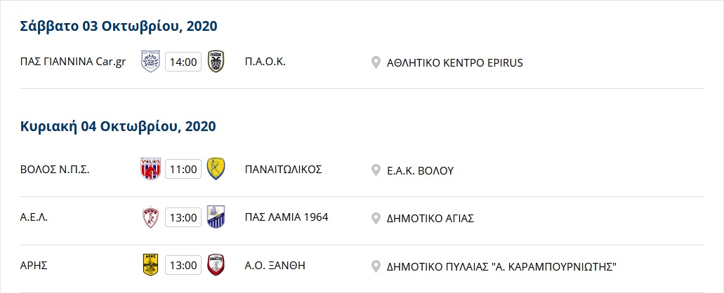The height and width of the screenshot is (293, 724).
Task: Click the 14:00 kickoff time box
Action: tap(183, 62)
